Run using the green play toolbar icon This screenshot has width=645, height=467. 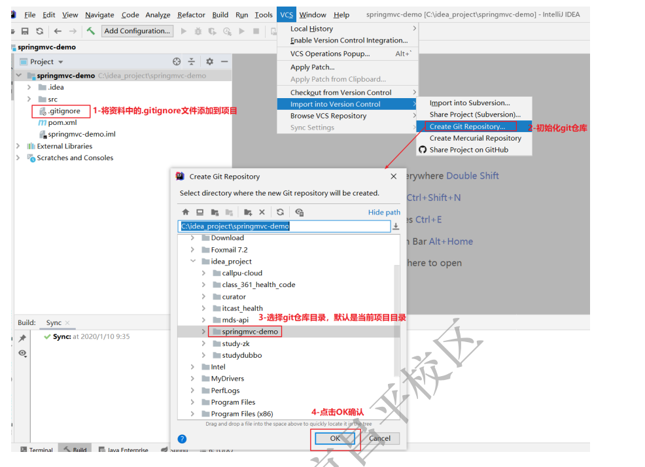tap(183, 31)
